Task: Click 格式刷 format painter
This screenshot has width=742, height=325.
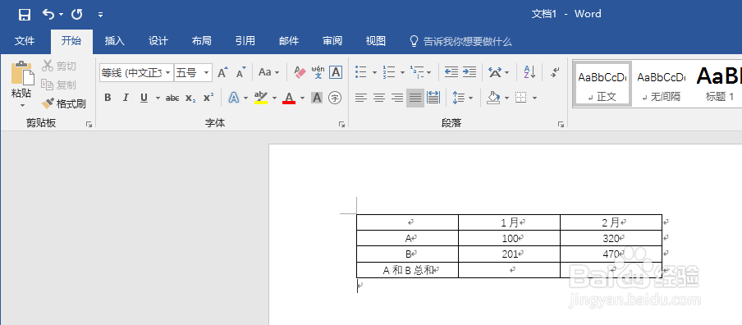Action: [63, 103]
